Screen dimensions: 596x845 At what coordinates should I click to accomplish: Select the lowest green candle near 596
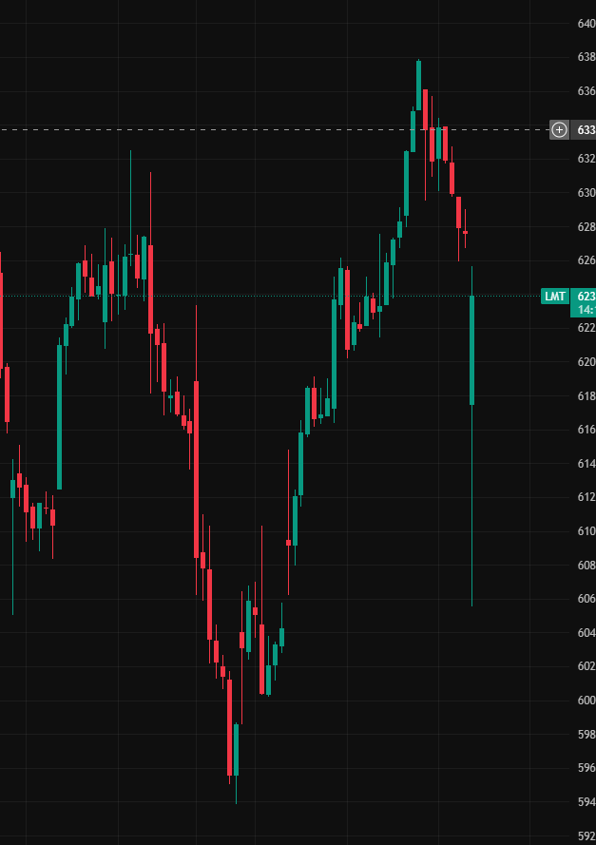(x=236, y=749)
